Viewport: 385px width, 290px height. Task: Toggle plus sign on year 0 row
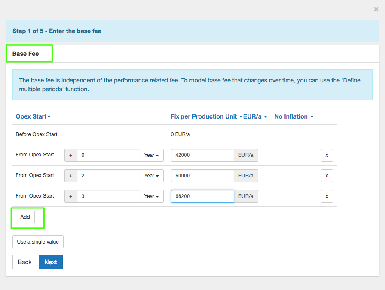[x=70, y=155]
